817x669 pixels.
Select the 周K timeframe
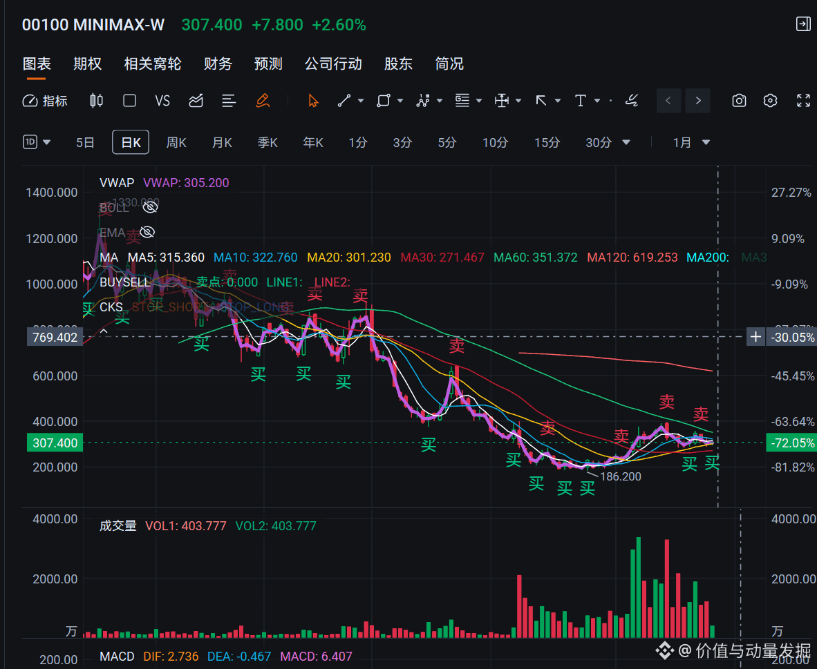click(x=176, y=142)
